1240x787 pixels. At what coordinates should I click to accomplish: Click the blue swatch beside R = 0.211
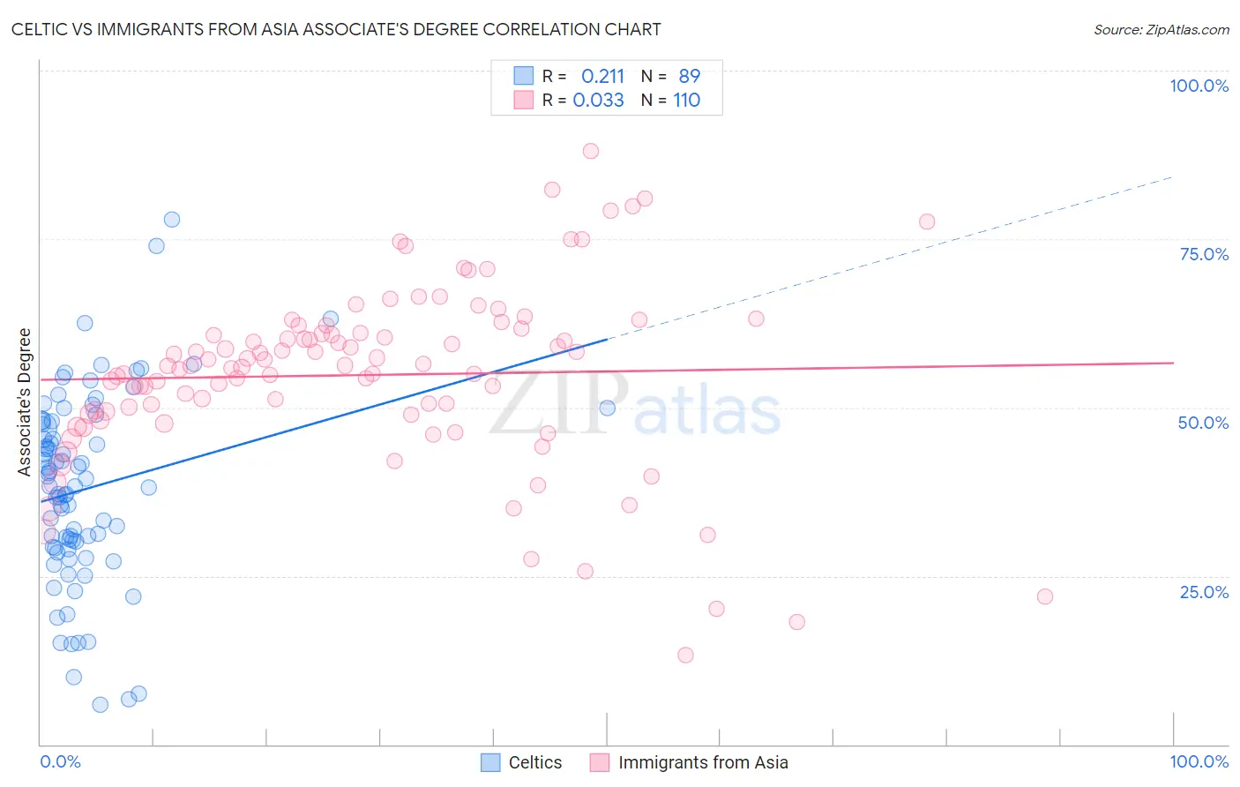coord(524,76)
